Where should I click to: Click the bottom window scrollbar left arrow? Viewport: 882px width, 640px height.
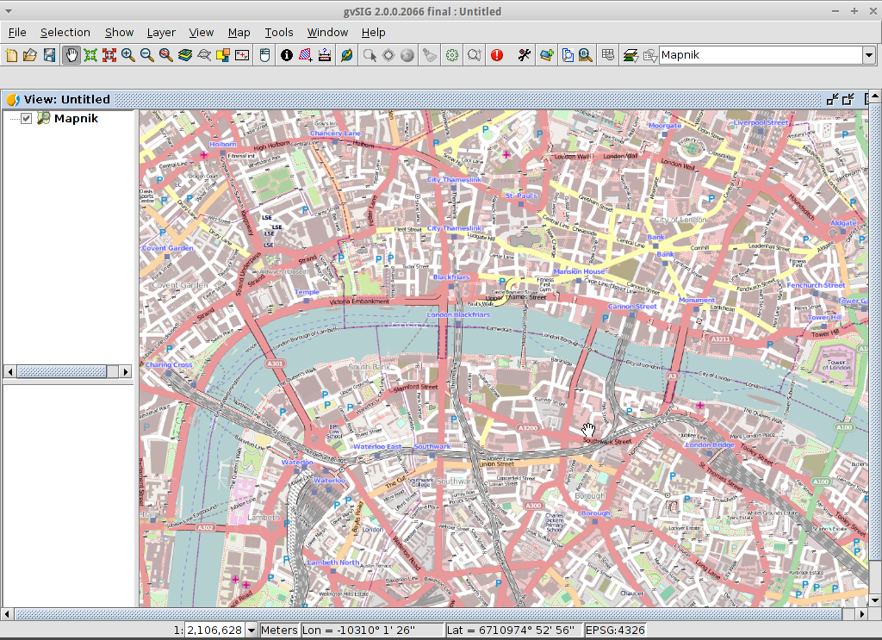[x=6, y=614]
